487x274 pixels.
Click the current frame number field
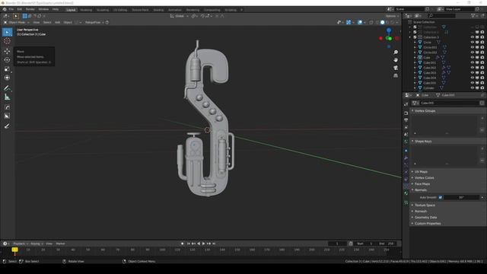click(337, 244)
